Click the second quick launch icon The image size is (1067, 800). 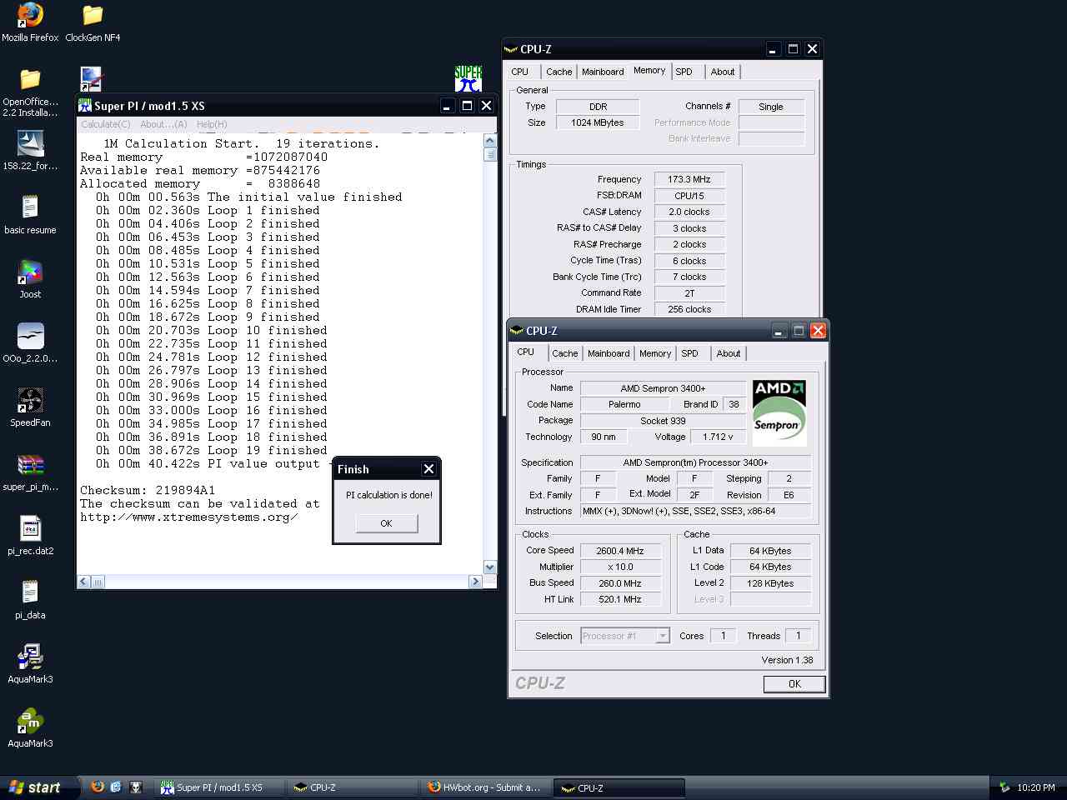click(116, 787)
